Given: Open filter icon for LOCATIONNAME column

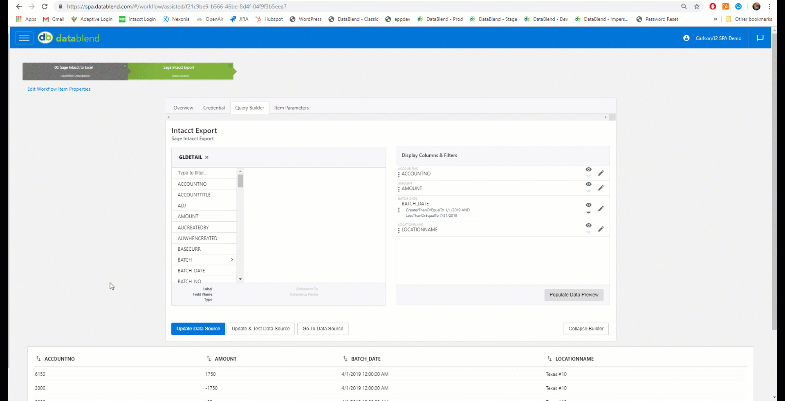Looking at the screenshot, I should point(589,233).
